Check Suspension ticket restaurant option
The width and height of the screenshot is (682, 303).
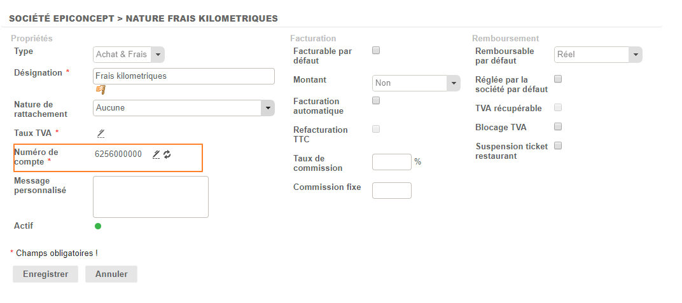tap(558, 145)
